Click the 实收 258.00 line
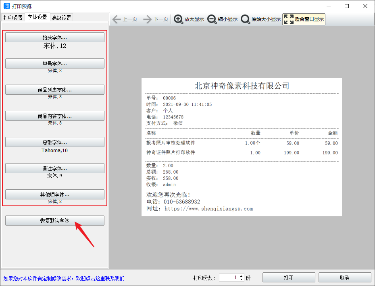 coord(162,178)
